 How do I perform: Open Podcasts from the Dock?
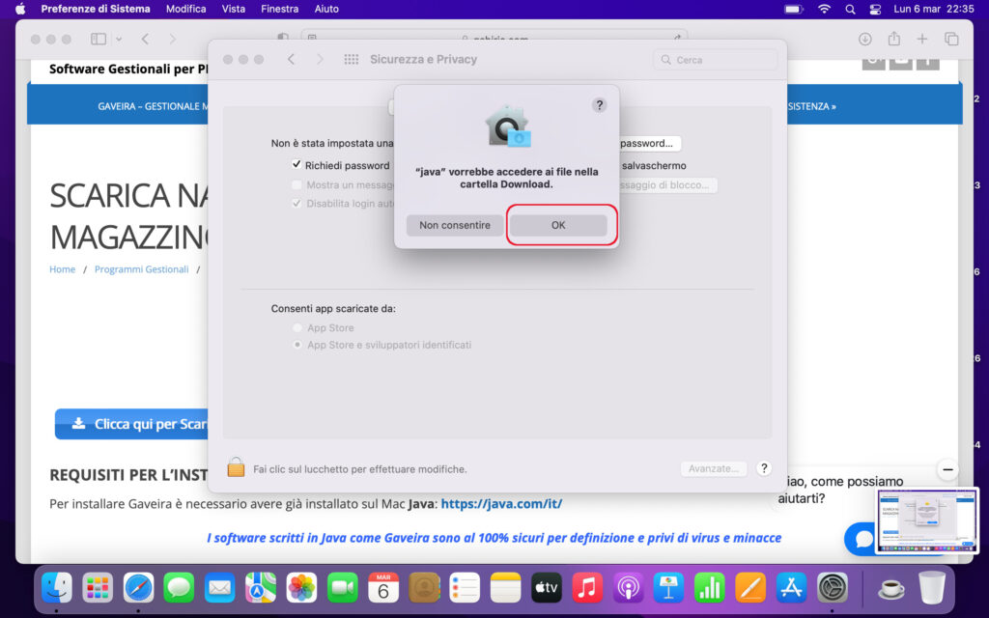coord(628,588)
